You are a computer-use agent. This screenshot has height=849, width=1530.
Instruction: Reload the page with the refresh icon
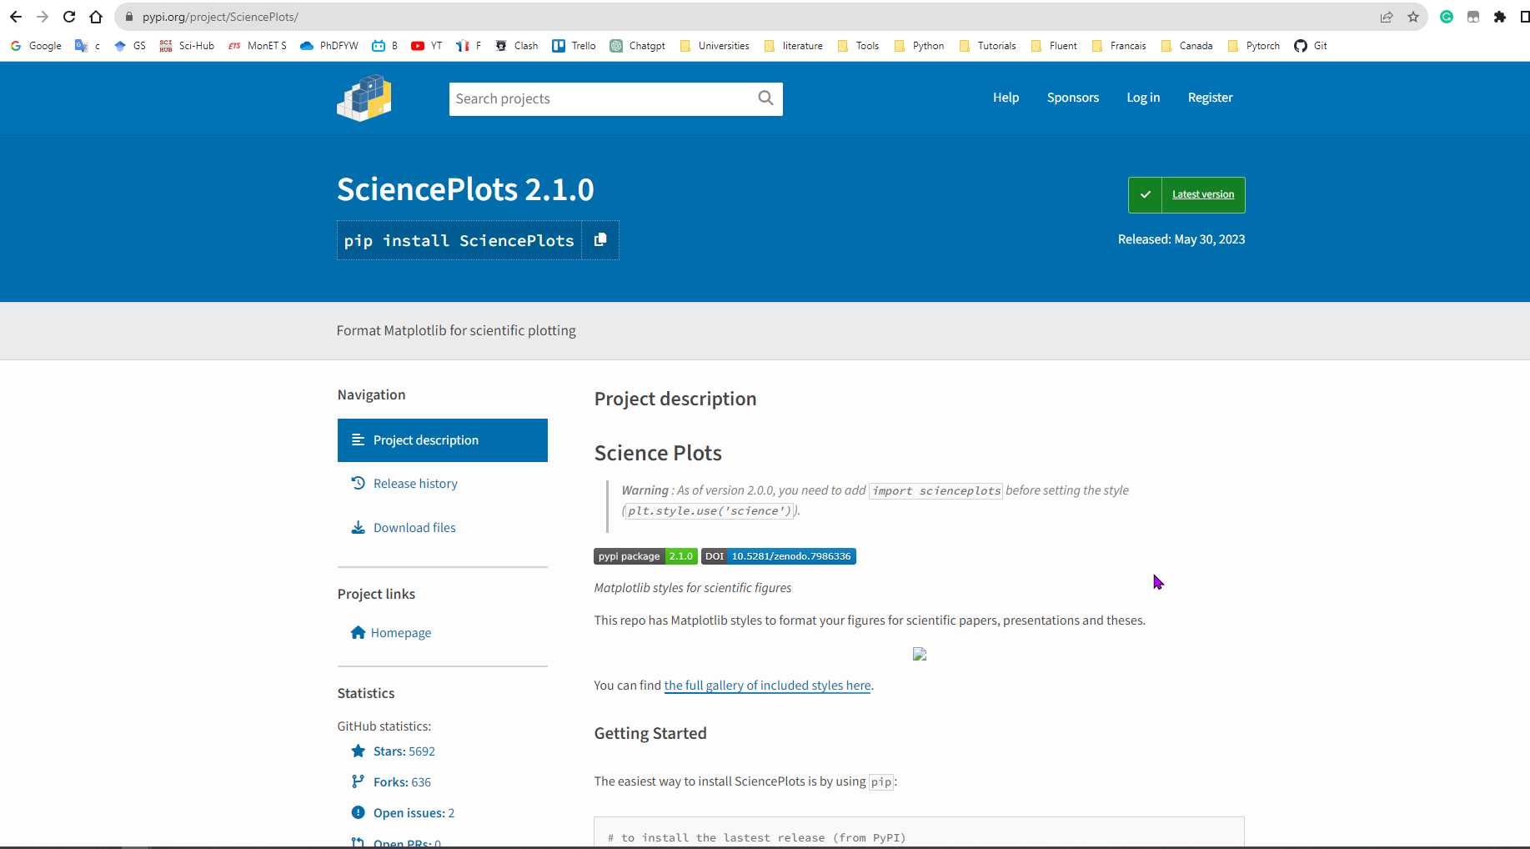coord(69,17)
